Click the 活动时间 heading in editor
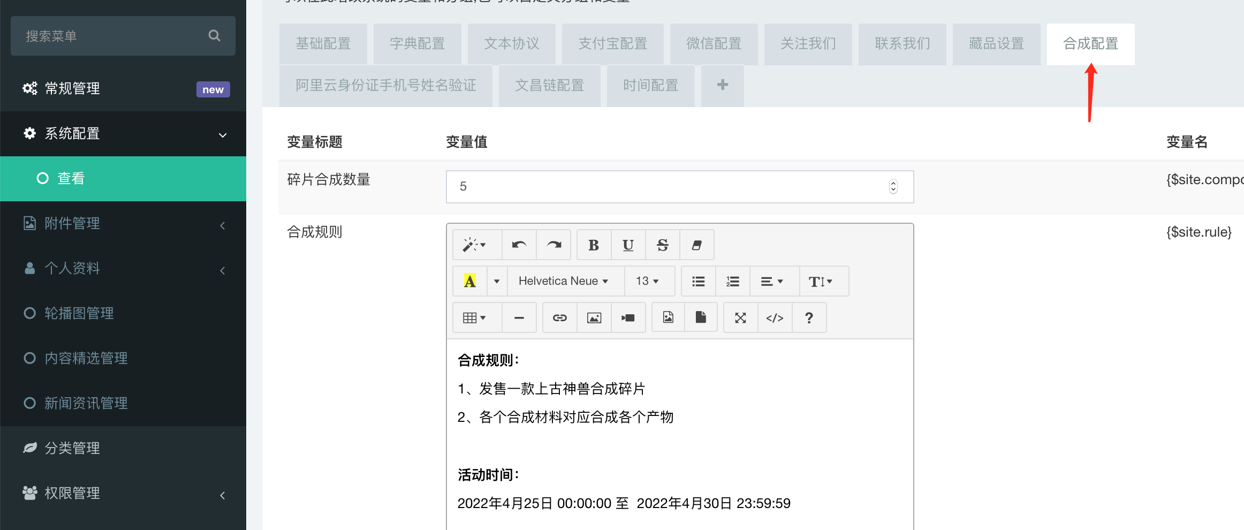This screenshot has width=1244, height=530. pyautogui.click(x=488, y=475)
